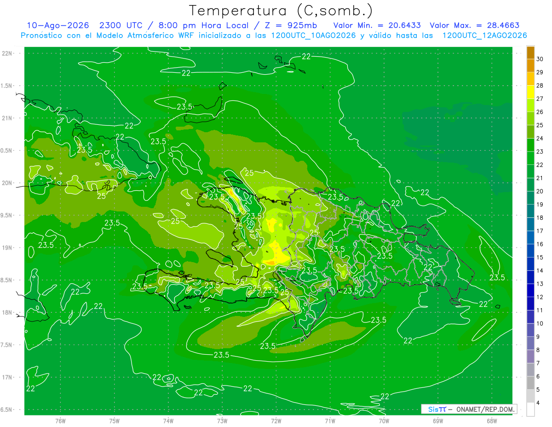Viewport: 552px width, 427px height.
Task: Click the colorbar legend label "21"
Action: tap(540, 178)
